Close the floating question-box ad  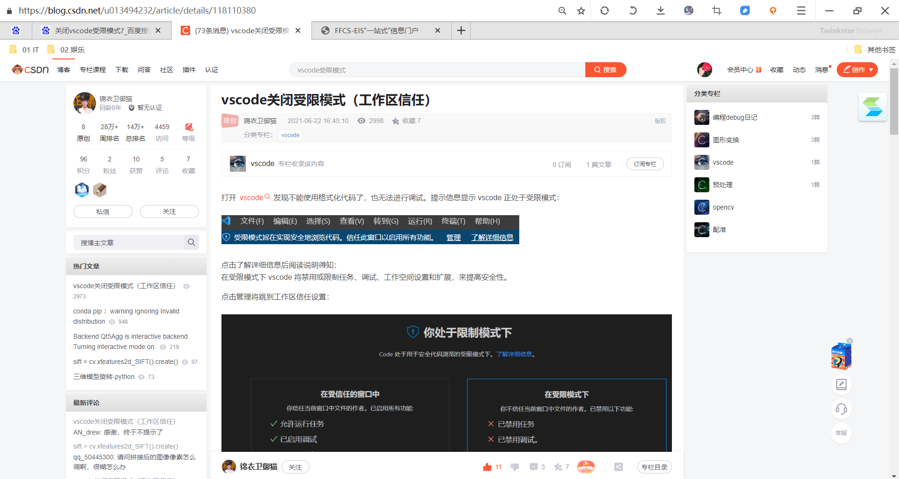pyautogui.click(x=850, y=341)
